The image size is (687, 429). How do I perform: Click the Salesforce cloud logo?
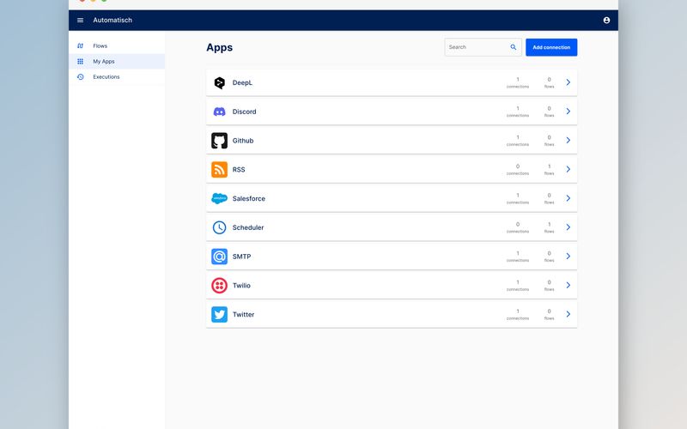coord(220,198)
